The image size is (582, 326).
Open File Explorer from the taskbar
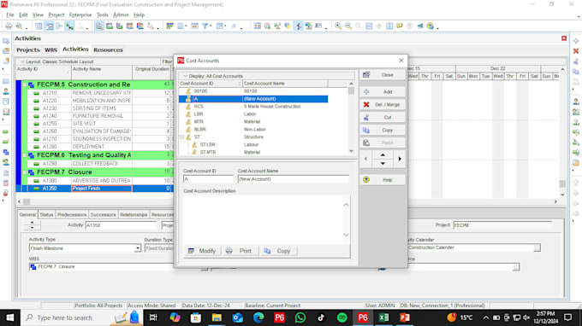tap(217, 317)
